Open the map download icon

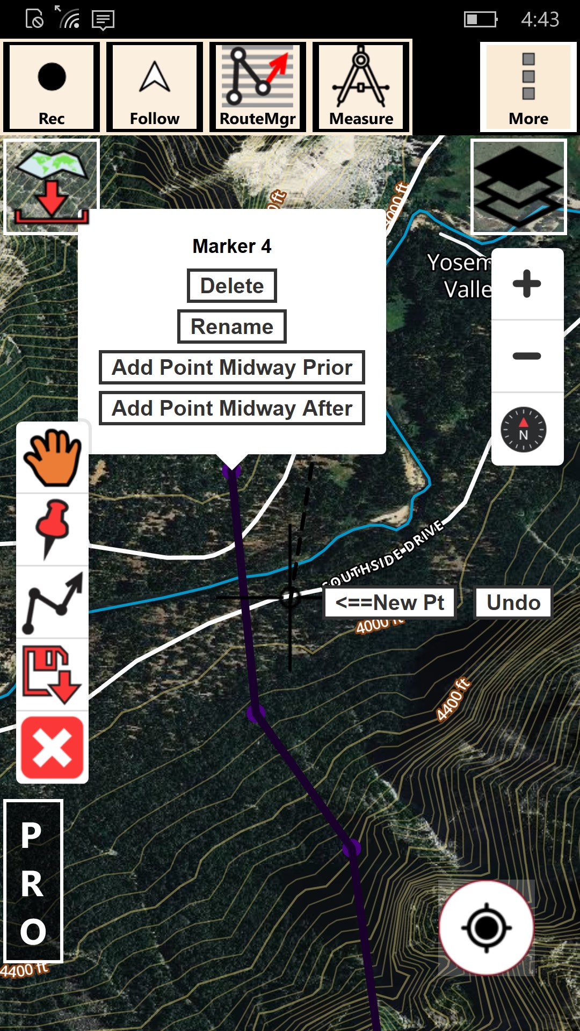pyautogui.click(x=52, y=187)
